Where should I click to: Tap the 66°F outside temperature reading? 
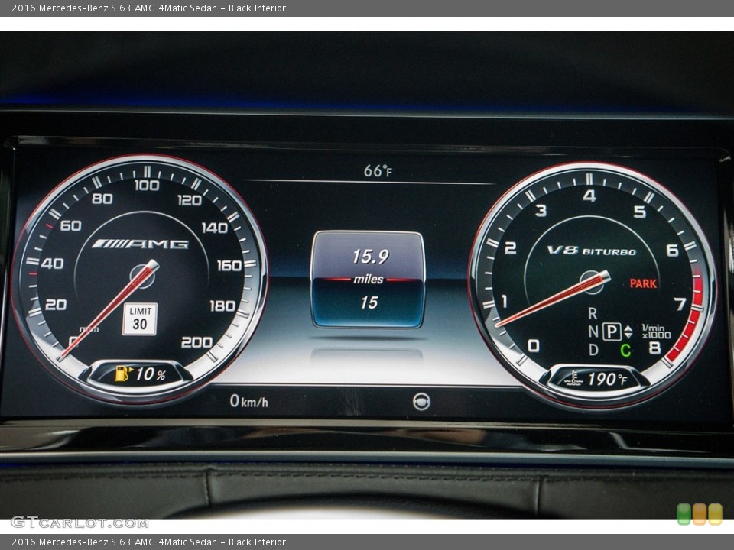(378, 170)
